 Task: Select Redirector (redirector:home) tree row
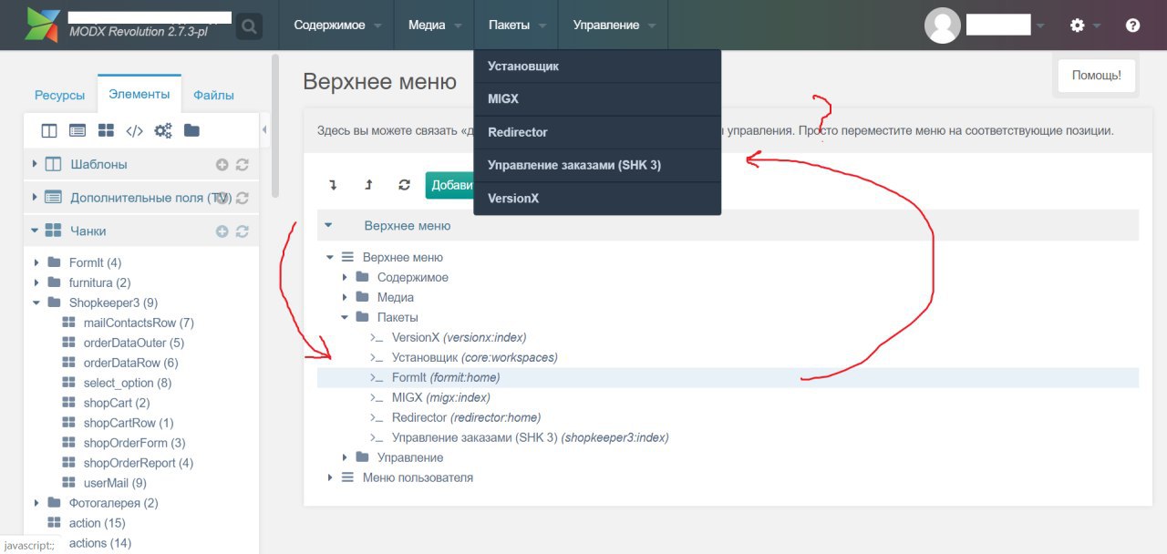coord(728,417)
